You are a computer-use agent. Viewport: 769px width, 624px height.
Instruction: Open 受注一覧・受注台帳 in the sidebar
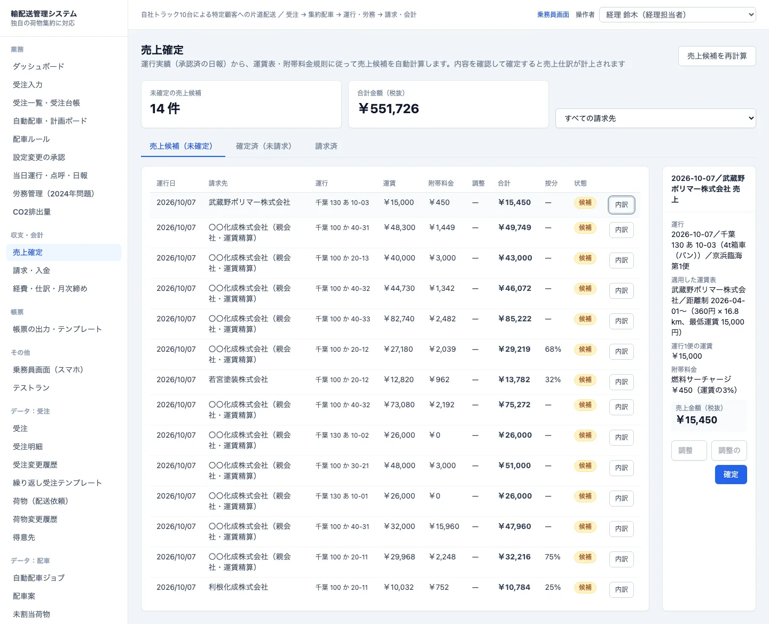(x=64, y=103)
